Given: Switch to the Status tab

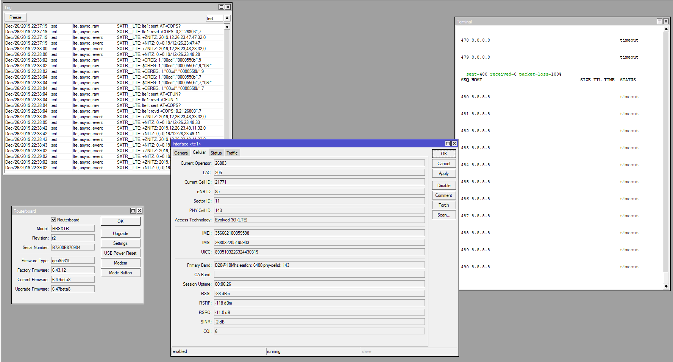Looking at the screenshot, I should [x=216, y=153].
